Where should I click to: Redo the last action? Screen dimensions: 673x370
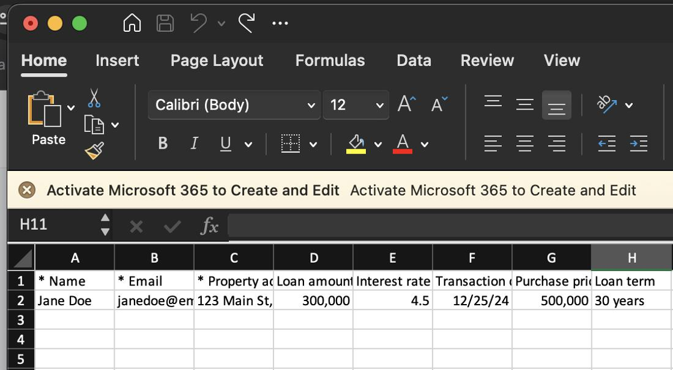(246, 23)
